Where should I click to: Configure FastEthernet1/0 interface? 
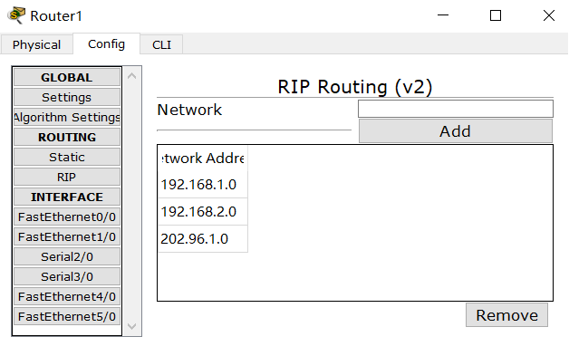coord(67,237)
